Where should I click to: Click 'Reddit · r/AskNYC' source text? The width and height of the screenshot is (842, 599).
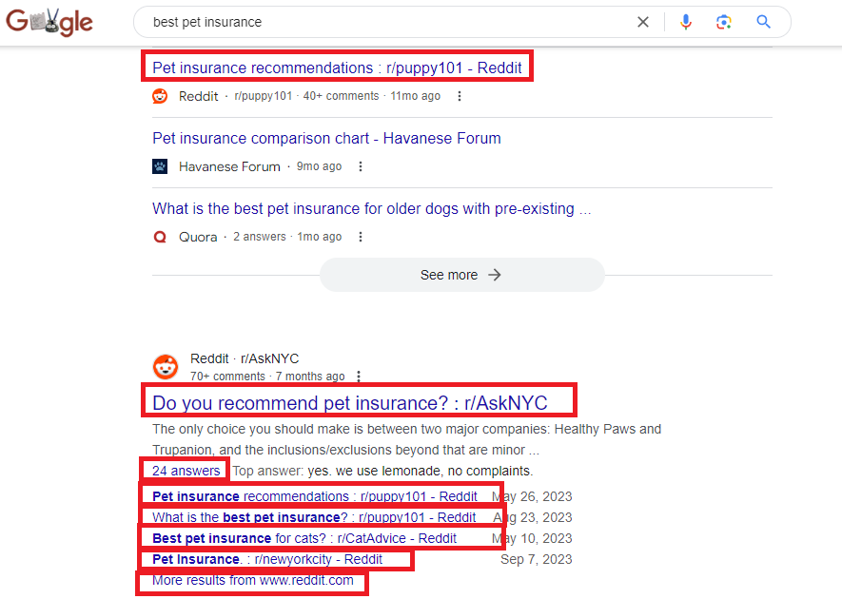245,358
